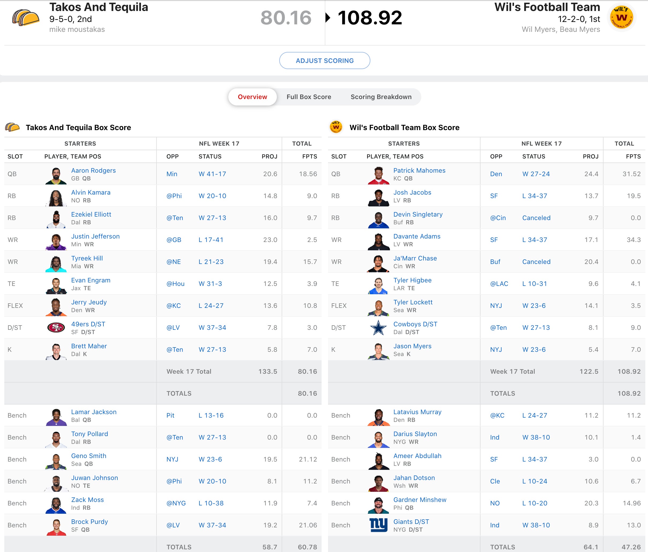Open the Scoring Breakdown tab
Screen dimensions: 648x552
coord(381,97)
